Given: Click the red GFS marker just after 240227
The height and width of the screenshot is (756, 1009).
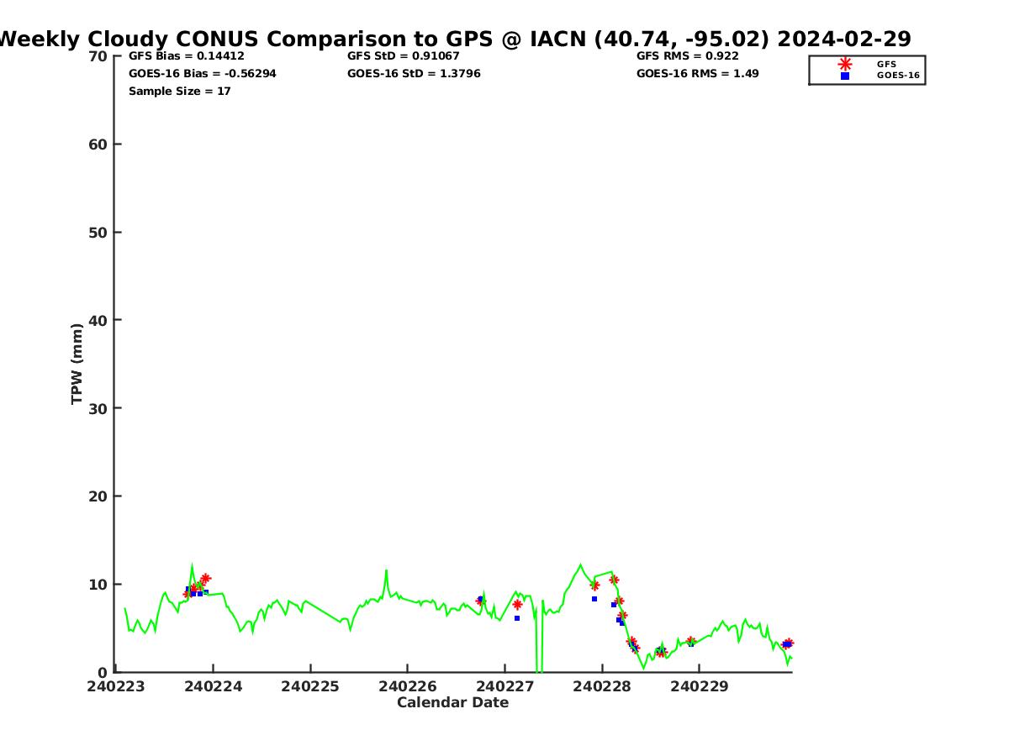Looking at the screenshot, I should pyautogui.click(x=517, y=605).
